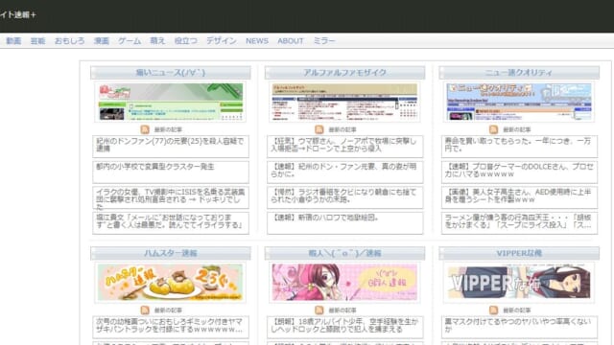
Task: Open article about イラクの女優 and ISIS
Action: 171,197
